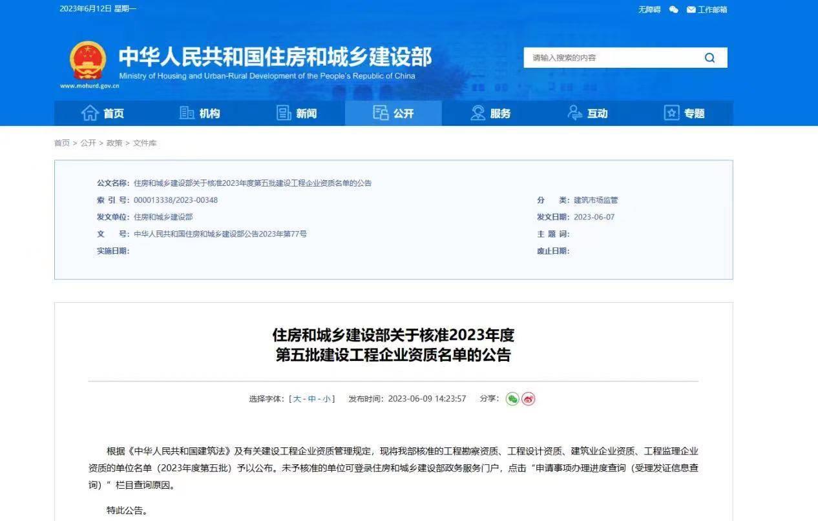This screenshot has height=521, width=818.
Task: Click the news icon beside 新闻
Action: click(x=282, y=113)
